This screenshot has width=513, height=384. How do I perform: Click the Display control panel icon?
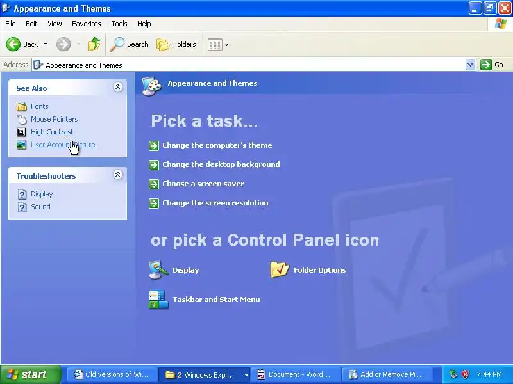point(158,269)
